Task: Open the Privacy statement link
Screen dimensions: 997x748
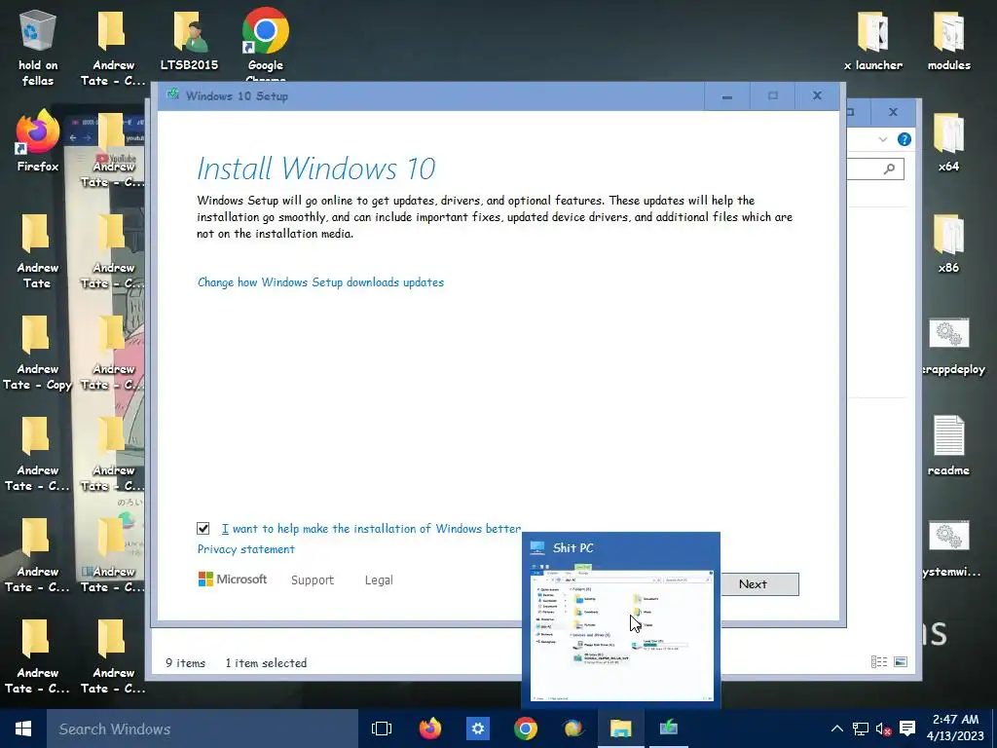Action: [x=246, y=549]
